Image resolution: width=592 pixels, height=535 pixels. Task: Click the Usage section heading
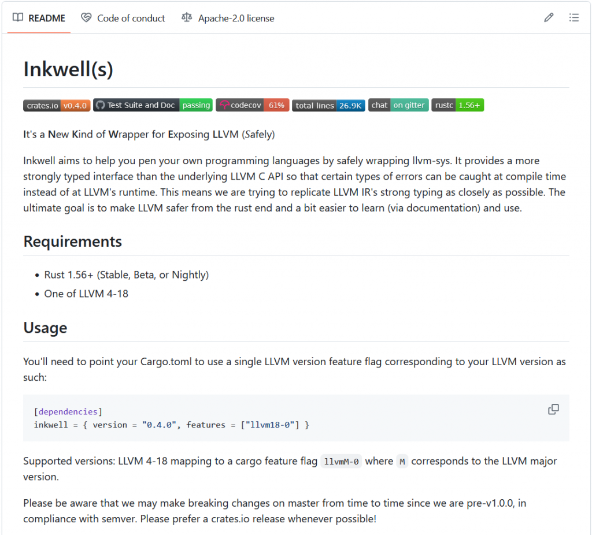click(45, 328)
